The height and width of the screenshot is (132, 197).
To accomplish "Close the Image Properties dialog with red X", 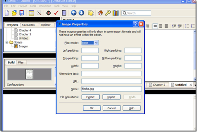I will click(x=141, y=24).
